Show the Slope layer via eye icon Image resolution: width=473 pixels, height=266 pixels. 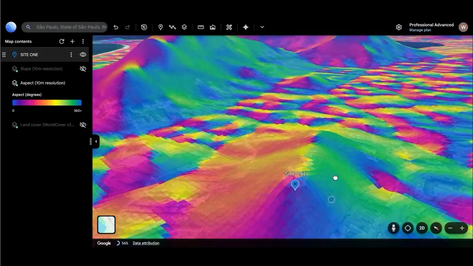(83, 69)
